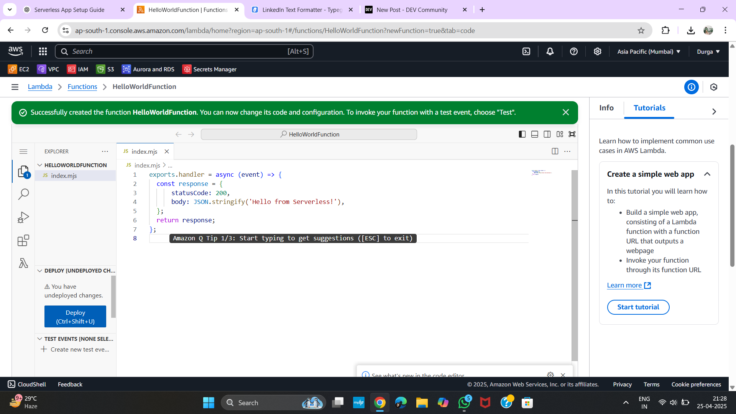736x414 pixels.
Task: Switch to the Info tab
Action: [606, 108]
